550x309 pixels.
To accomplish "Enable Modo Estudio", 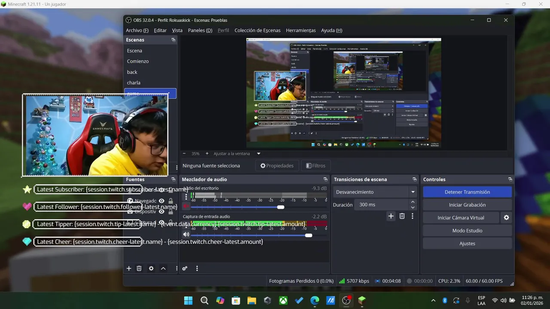I will coord(467,230).
